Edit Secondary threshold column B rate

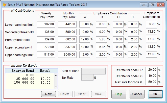101,32
